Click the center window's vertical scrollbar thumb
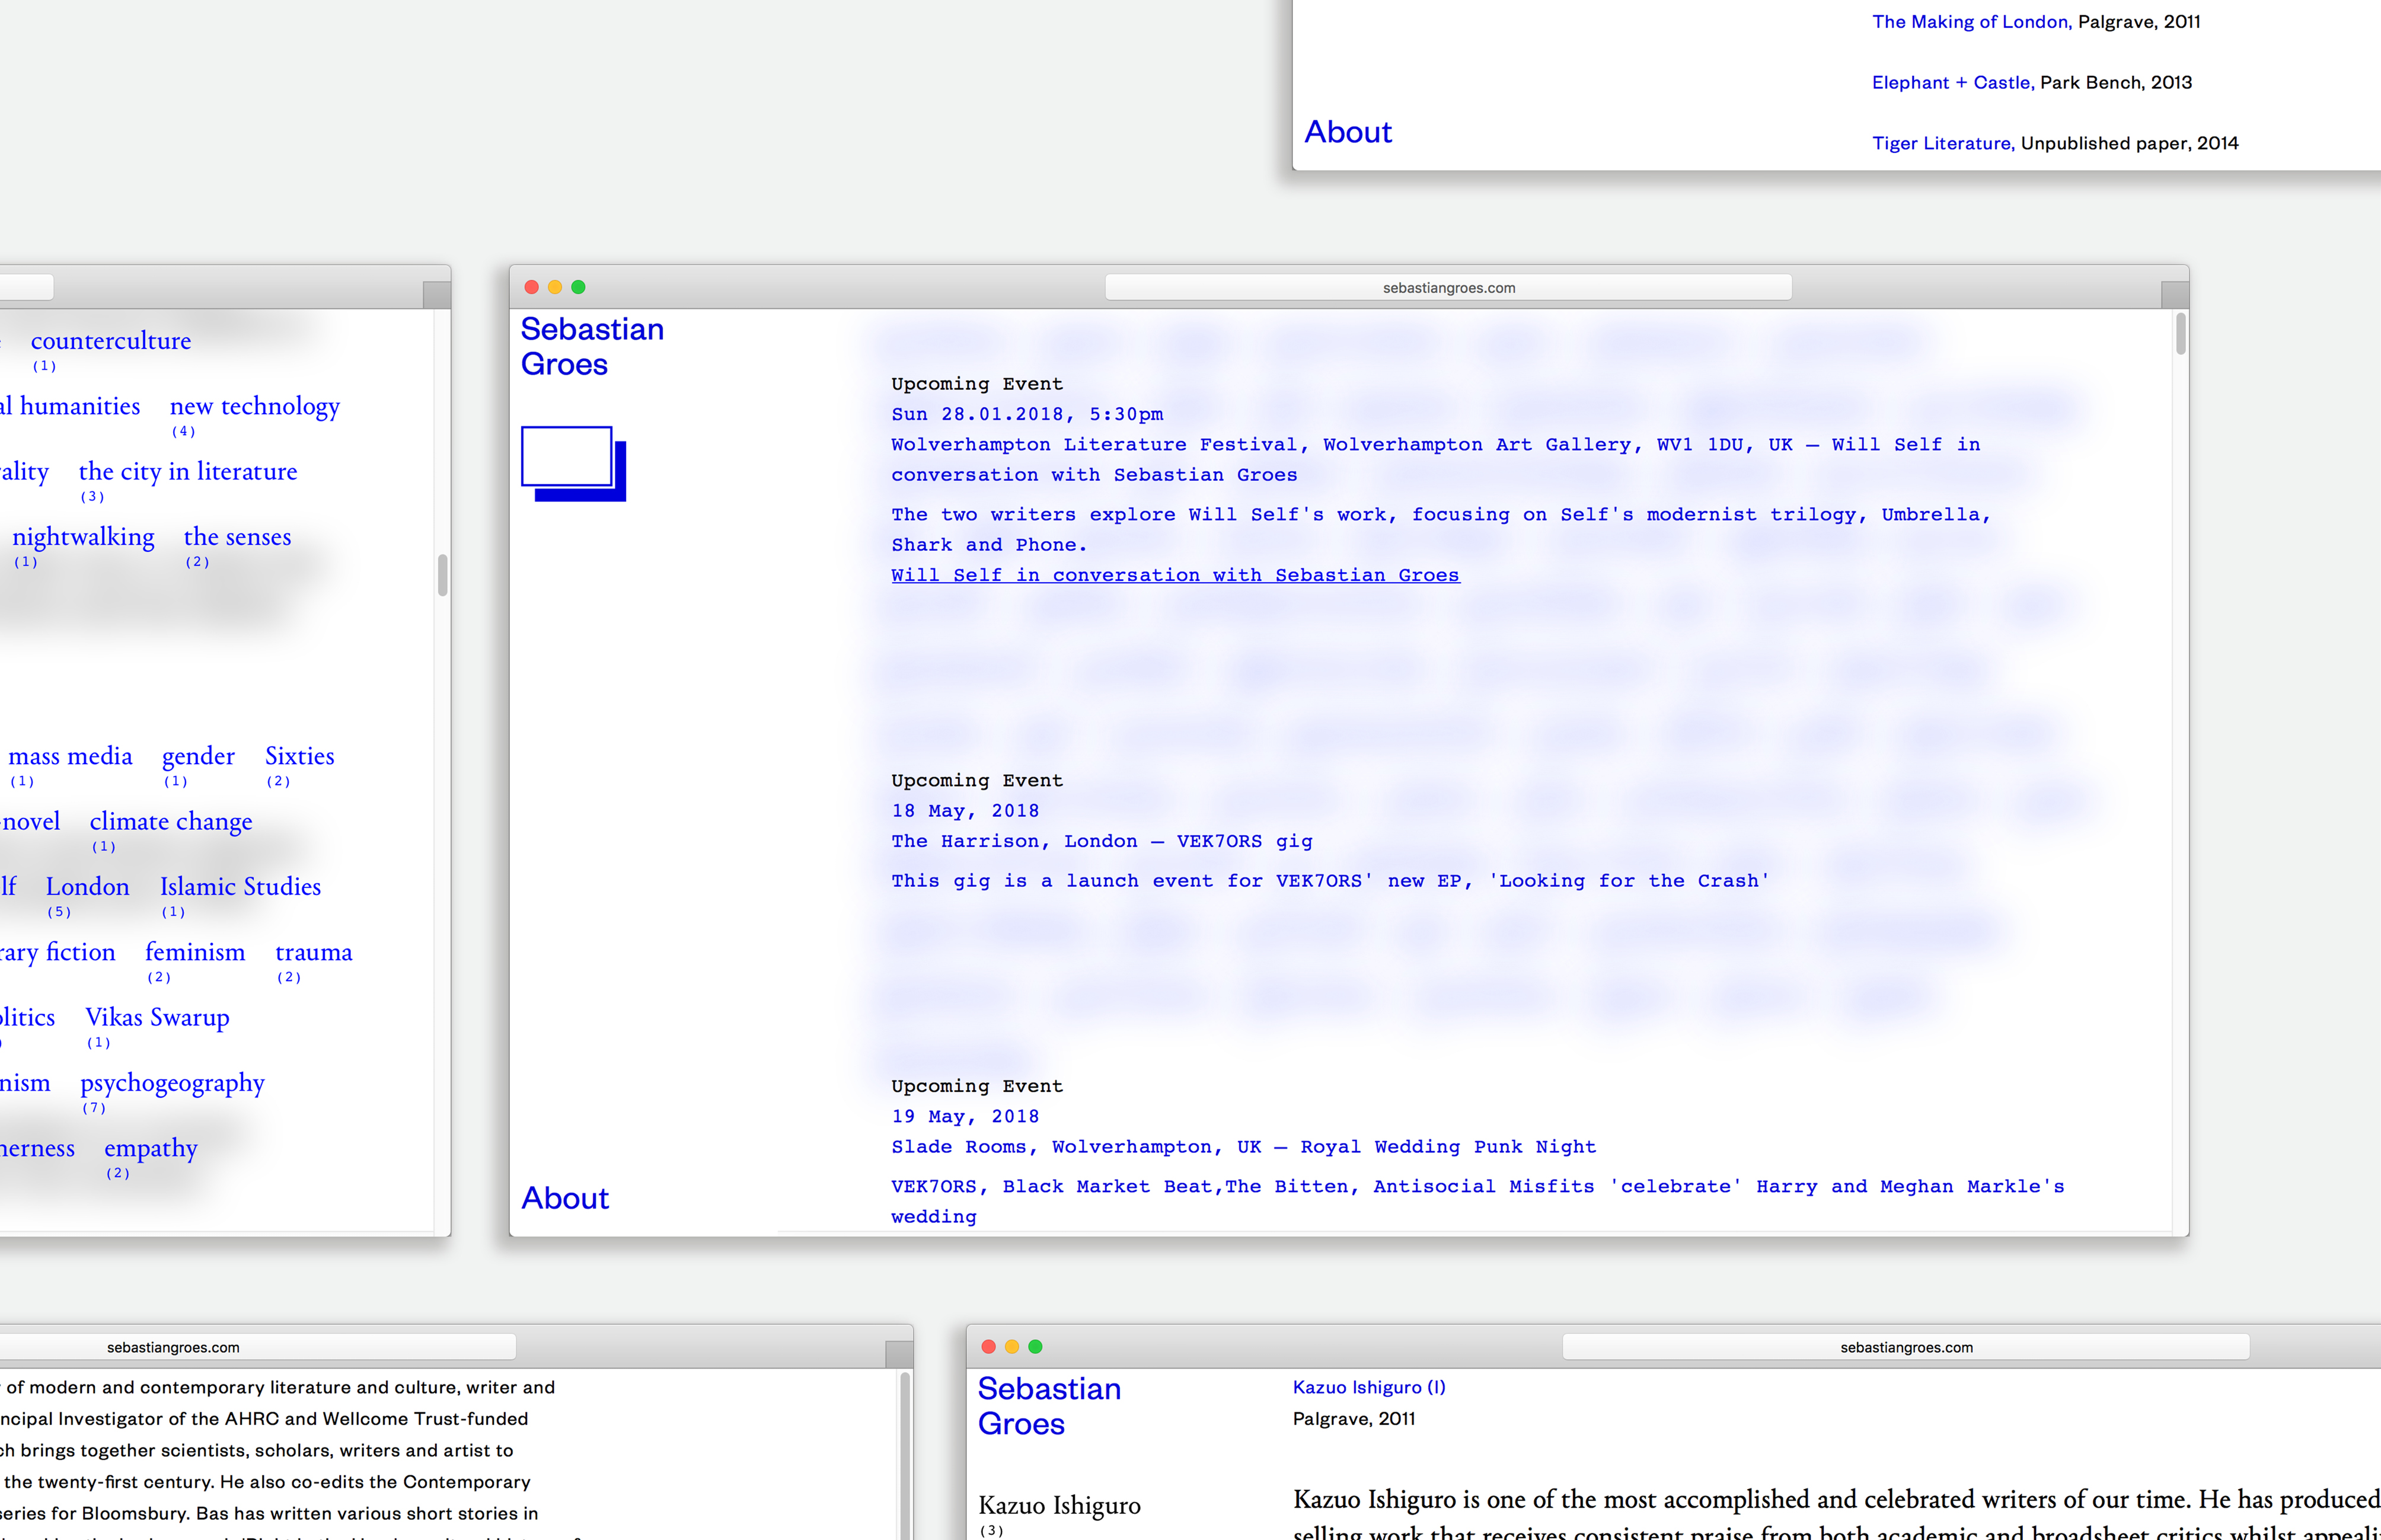Image resolution: width=2381 pixels, height=1540 pixels. pos(2180,334)
